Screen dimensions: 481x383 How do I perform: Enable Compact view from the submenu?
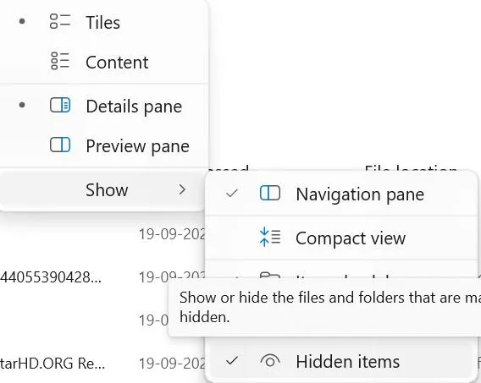point(341,238)
